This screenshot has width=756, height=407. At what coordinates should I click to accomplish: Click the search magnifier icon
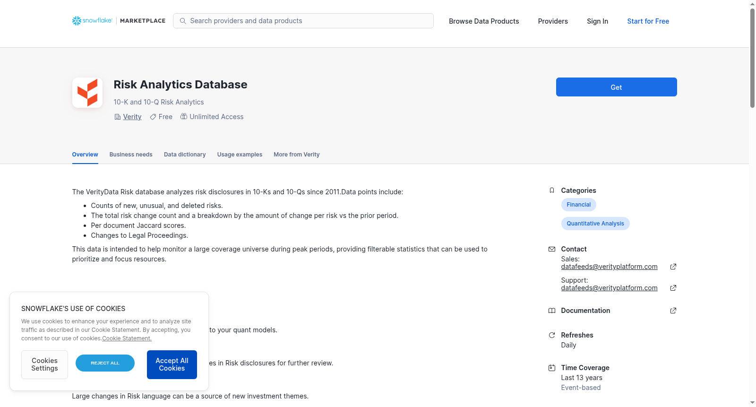(183, 21)
